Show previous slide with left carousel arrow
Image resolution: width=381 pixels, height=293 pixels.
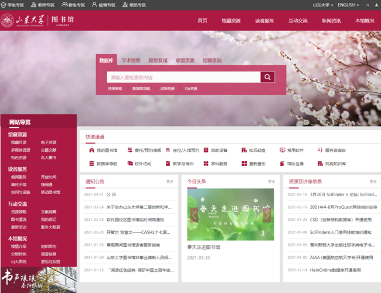(194, 215)
